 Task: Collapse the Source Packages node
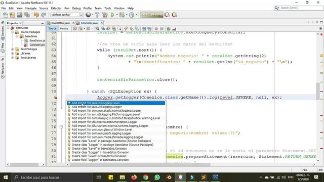tap(13, 32)
